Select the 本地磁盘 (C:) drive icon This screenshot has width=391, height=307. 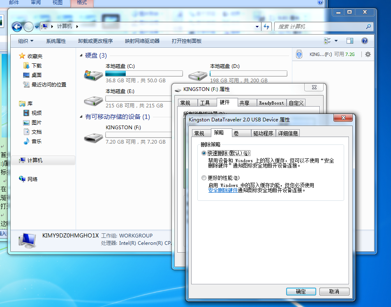(x=93, y=75)
